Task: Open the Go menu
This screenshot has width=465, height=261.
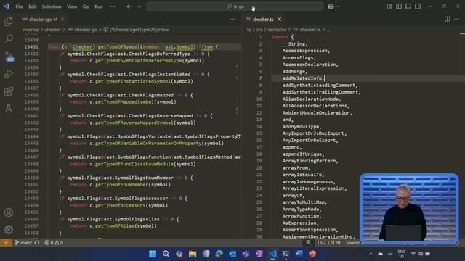Action: click(x=86, y=7)
